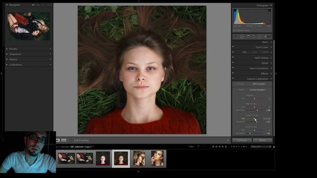This screenshot has height=178, width=317.
Task: Adjust the Green Primary Hue slider
Action: point(255,119)
